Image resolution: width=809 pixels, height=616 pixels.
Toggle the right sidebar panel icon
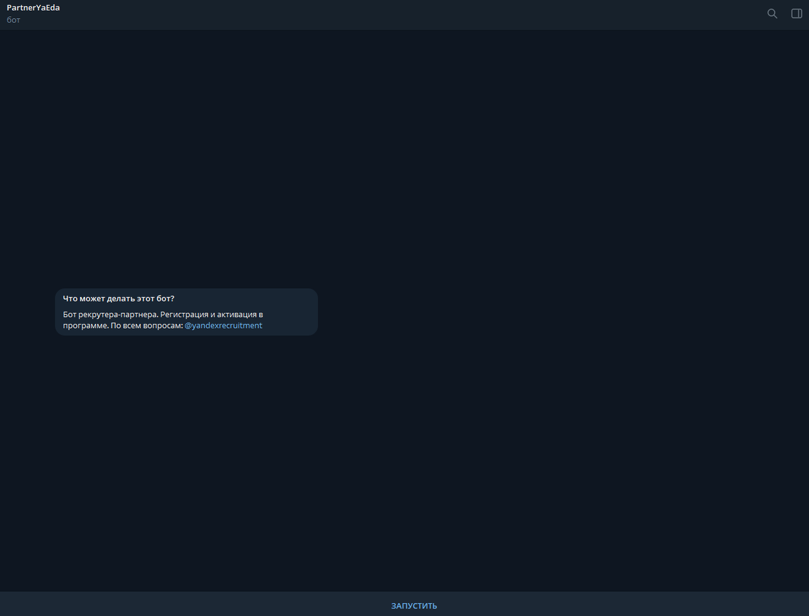796,13
